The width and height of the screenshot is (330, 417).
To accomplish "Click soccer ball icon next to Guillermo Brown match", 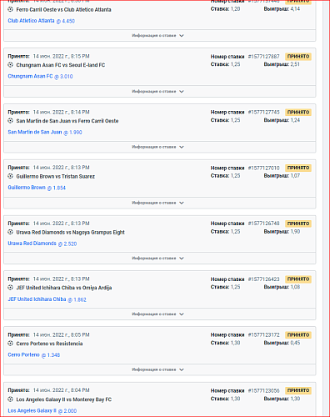I will 11,176.
